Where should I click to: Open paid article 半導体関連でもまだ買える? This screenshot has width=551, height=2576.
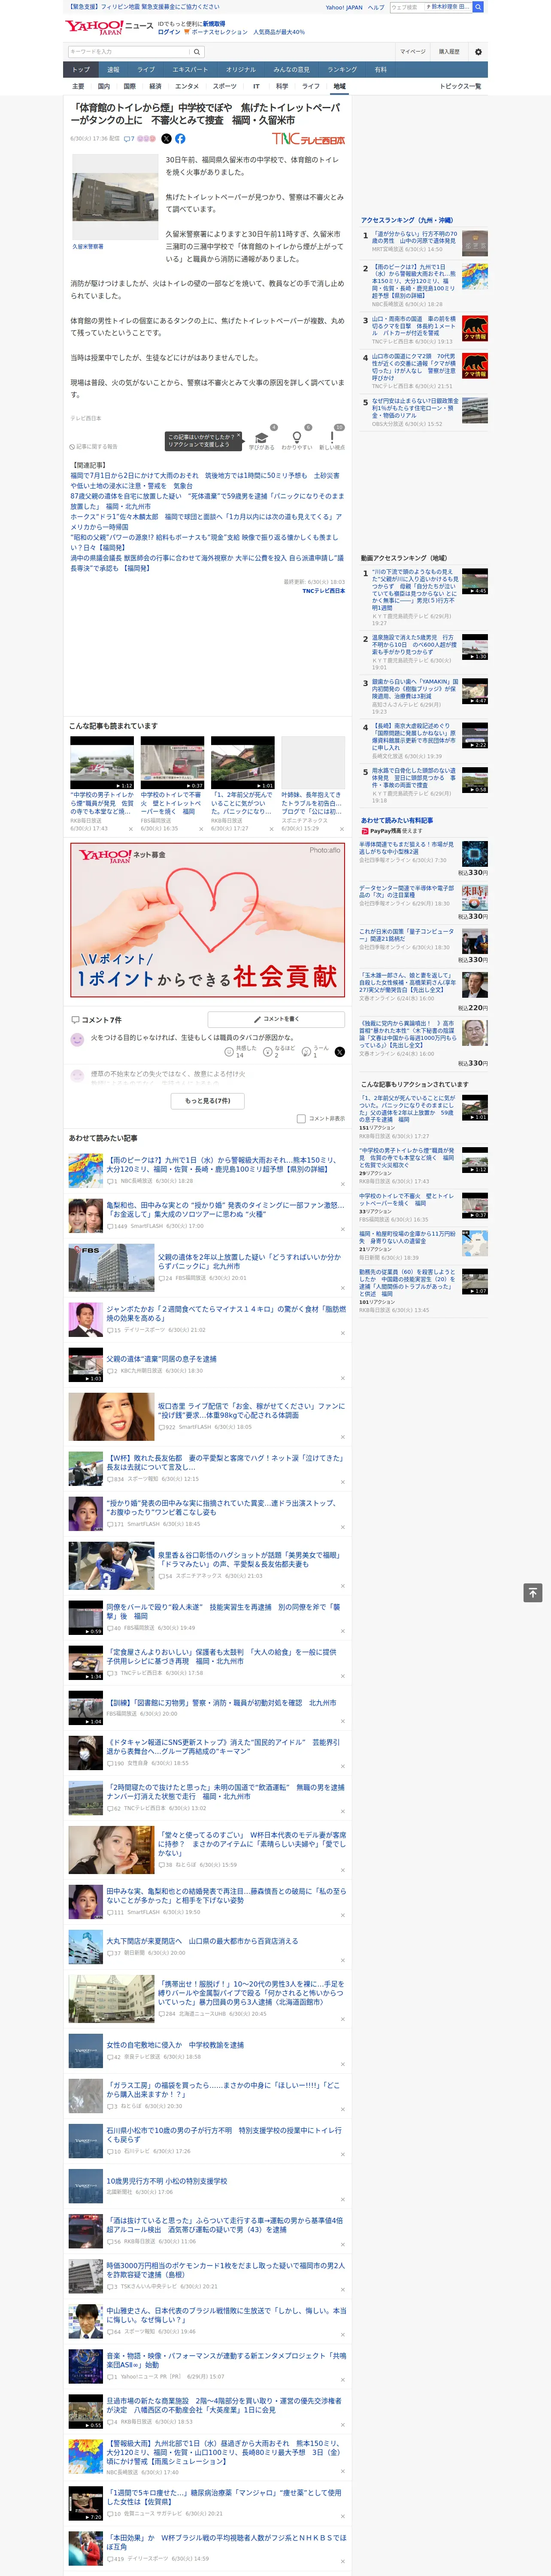click(x=407, y=848)
